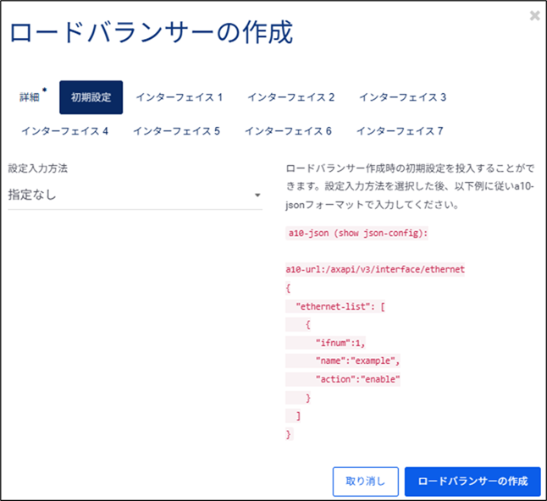Click the a10-url:/axapi/v3/interface/ethernet code line
The width and height of the screenshot is (547, 501).
coord(375,269)
